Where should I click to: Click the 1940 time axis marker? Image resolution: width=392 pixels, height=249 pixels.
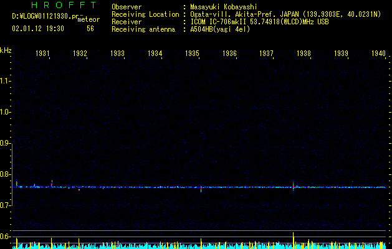[x=378, y=53]
